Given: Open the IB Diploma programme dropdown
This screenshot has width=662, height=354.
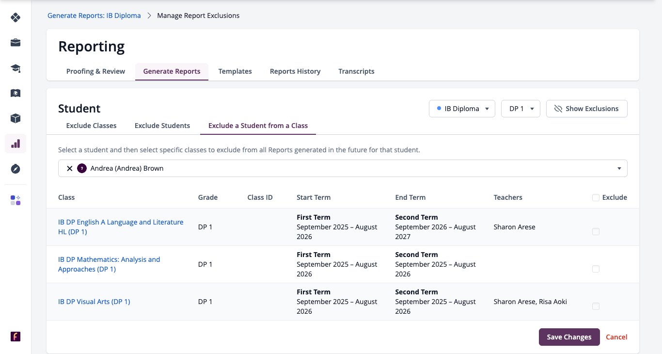Looking at the screenshot, I should point(462,109).
